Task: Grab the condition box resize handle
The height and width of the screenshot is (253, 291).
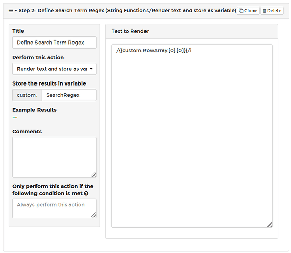Action: pos(93,215)
